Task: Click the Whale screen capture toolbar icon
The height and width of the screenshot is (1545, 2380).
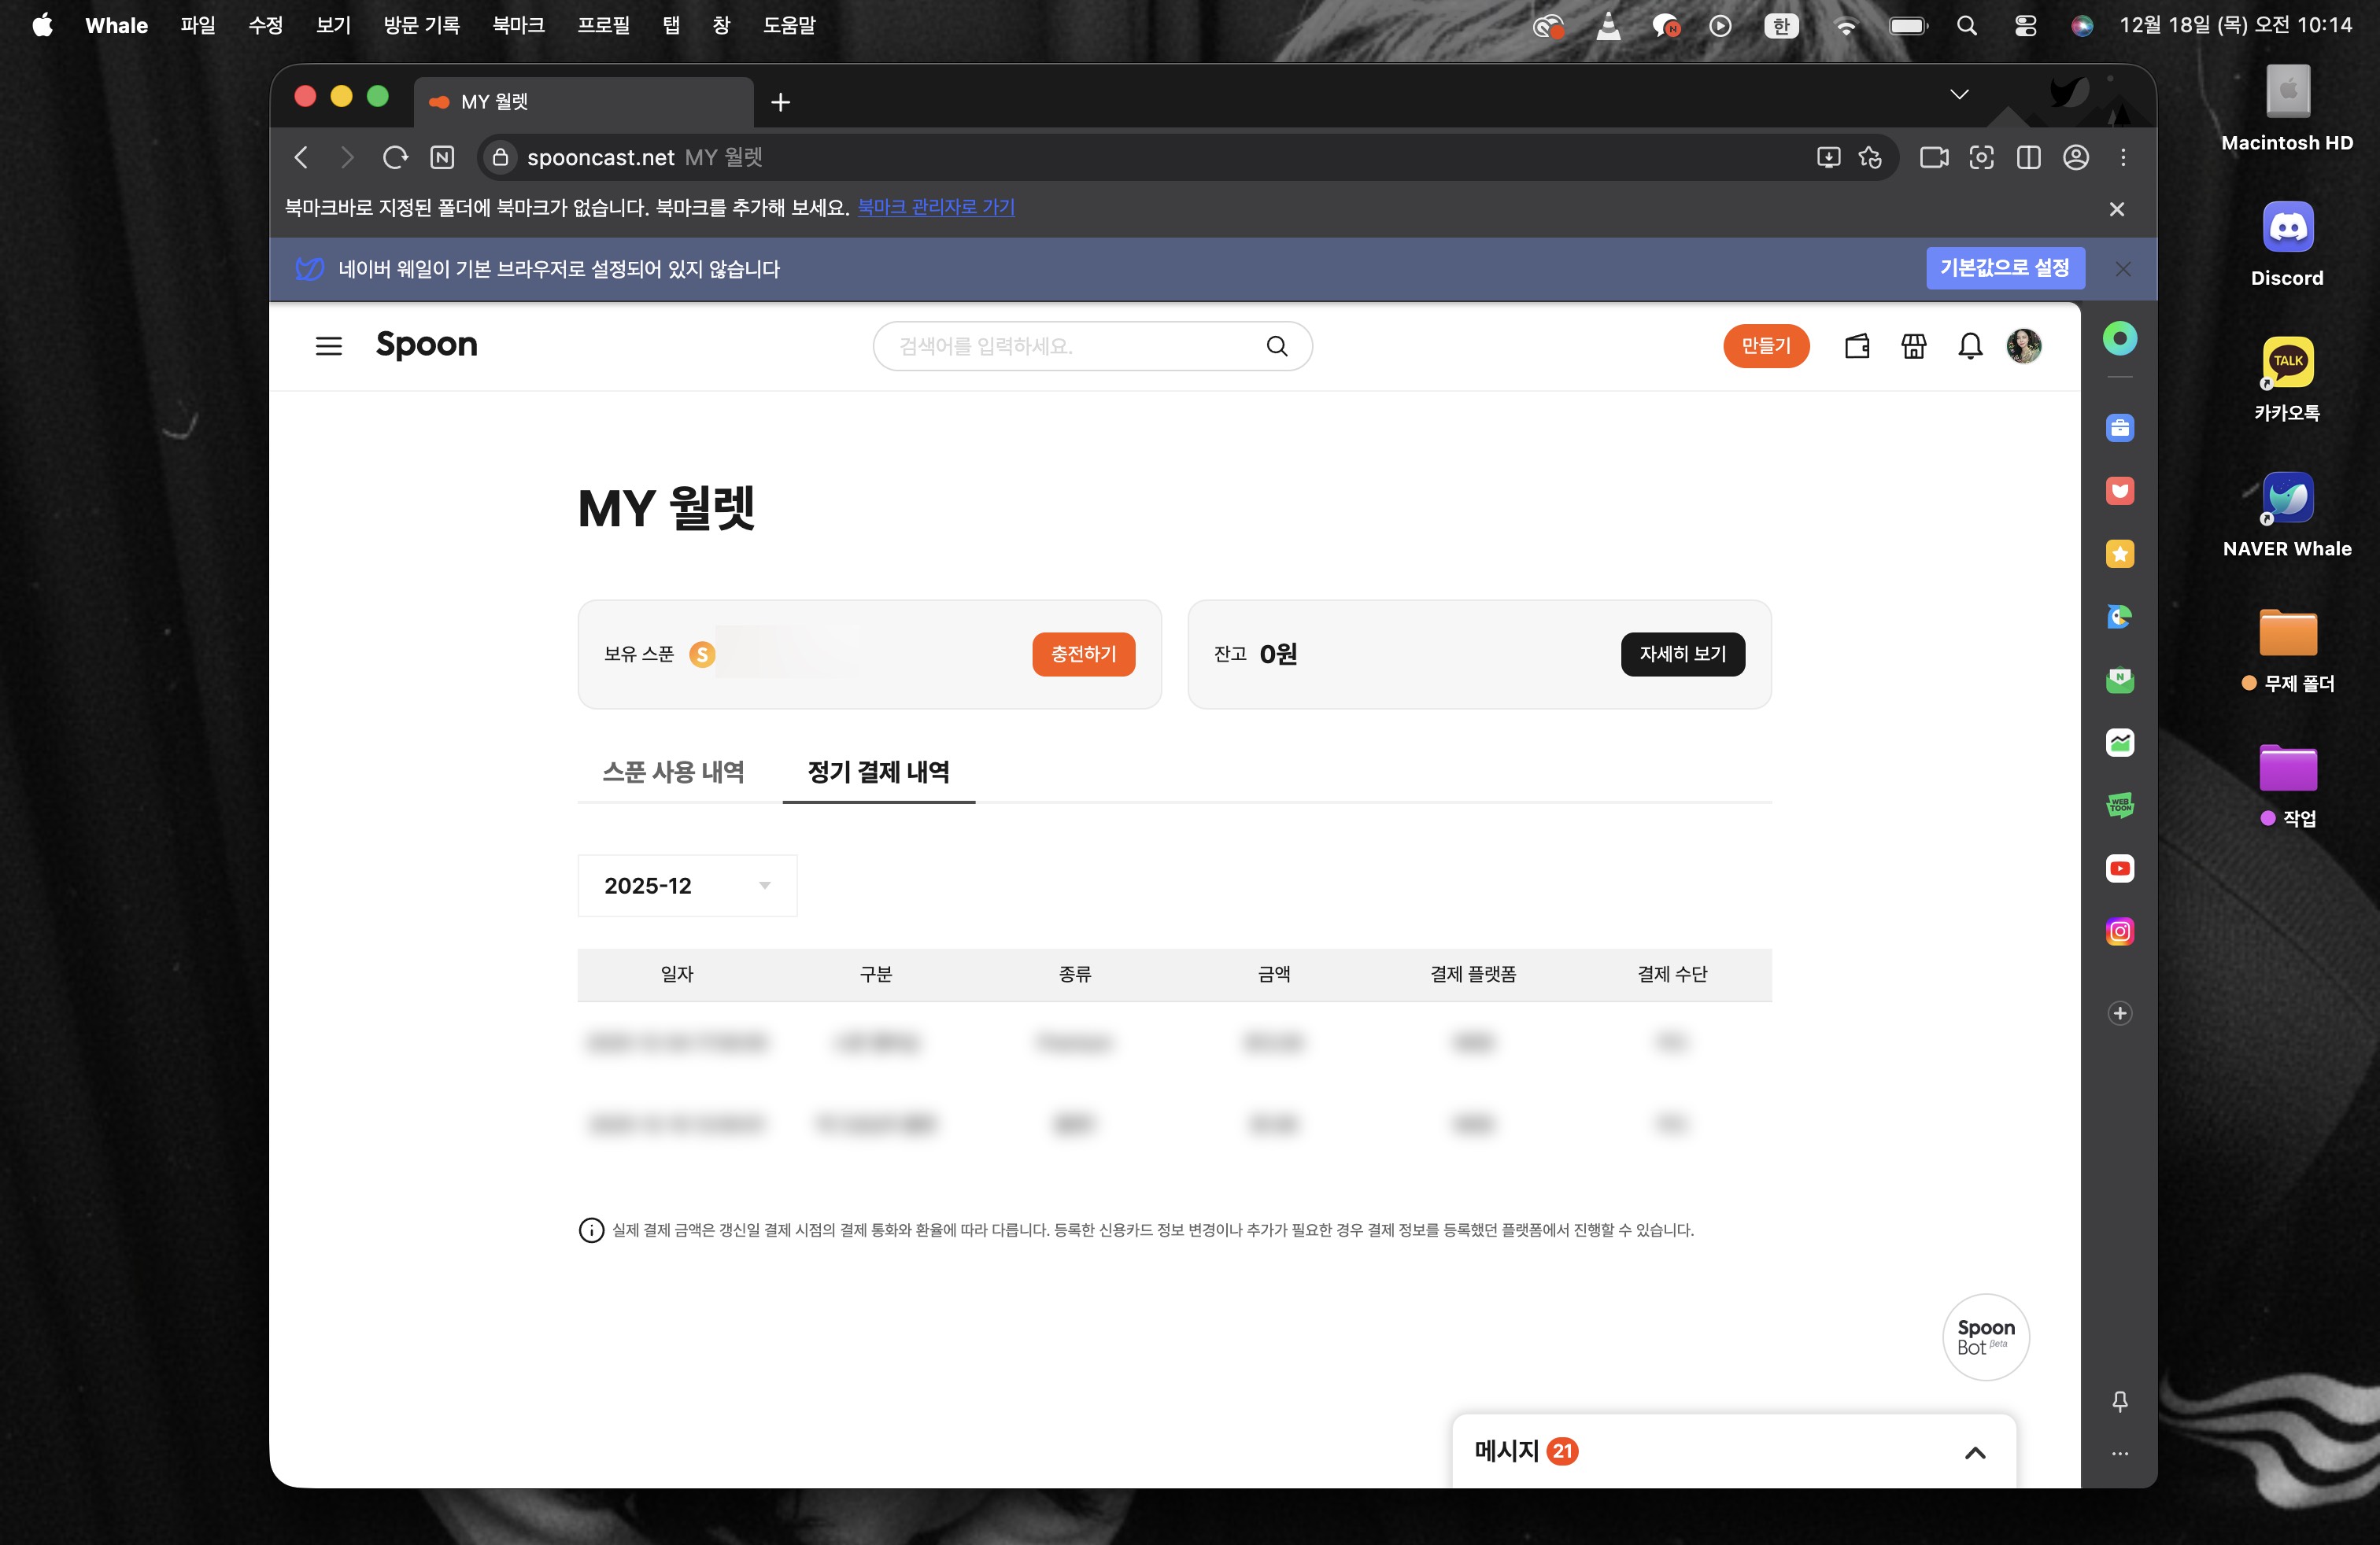Action: 1981,157
